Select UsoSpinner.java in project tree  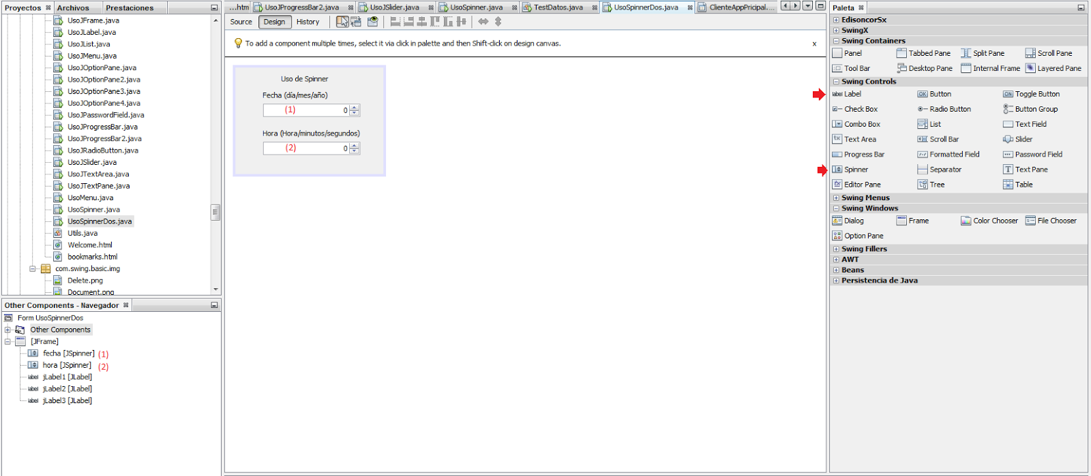[93, 210]
